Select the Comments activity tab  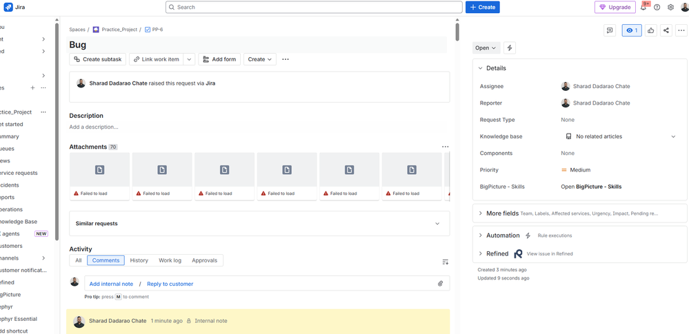[106, 260]
